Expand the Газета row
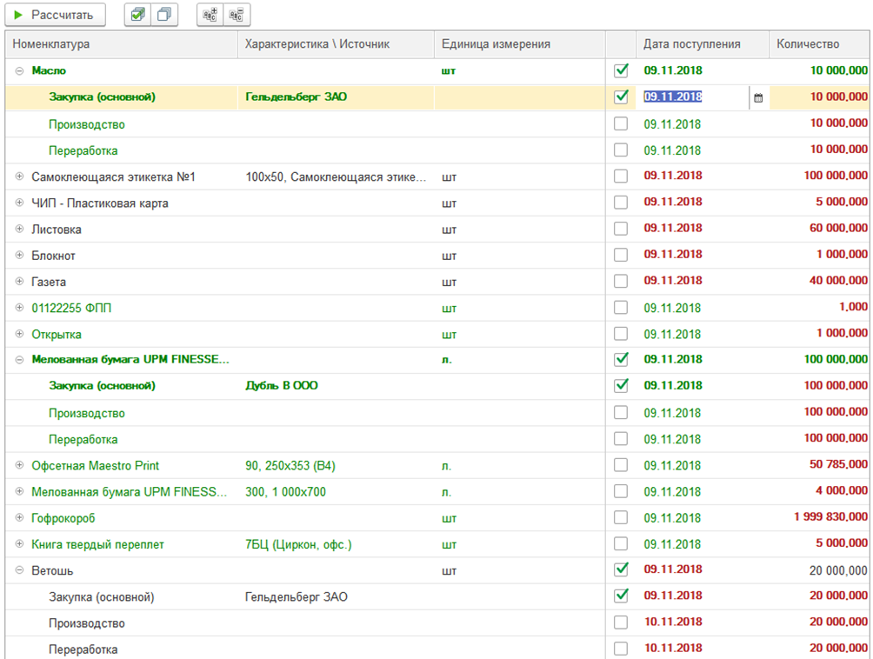 pyautogui.click(x=19, y=282)
